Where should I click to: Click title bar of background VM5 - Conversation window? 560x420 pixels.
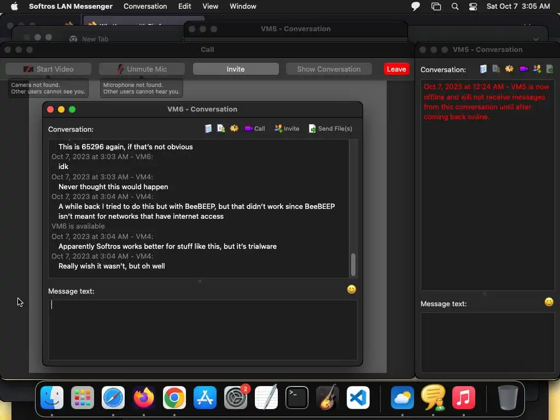pyautogui.click(x=296, y=28)
